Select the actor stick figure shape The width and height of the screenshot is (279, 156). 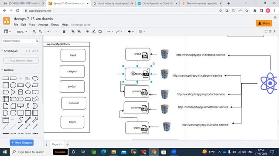[28, 106]
